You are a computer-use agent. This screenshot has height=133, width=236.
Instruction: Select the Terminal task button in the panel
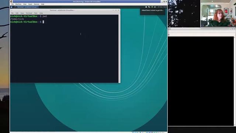(x=27, y=7)
